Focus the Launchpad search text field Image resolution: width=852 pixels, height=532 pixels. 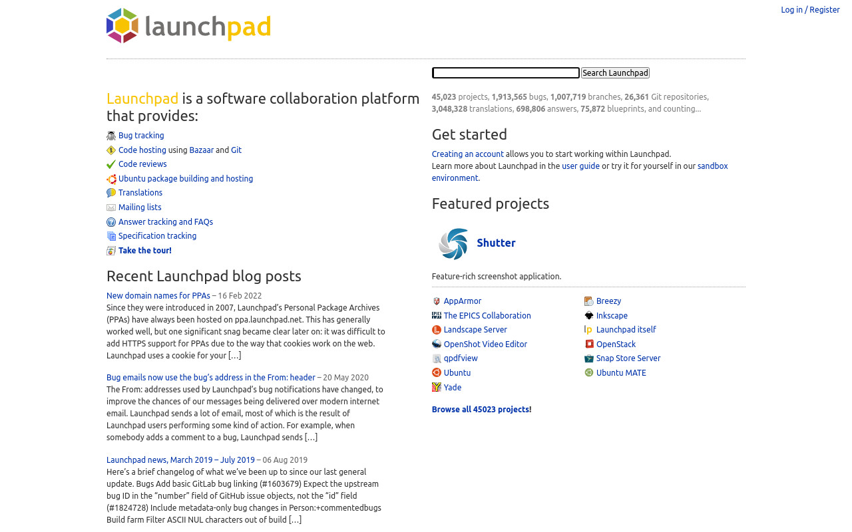[x=506, y=73]
